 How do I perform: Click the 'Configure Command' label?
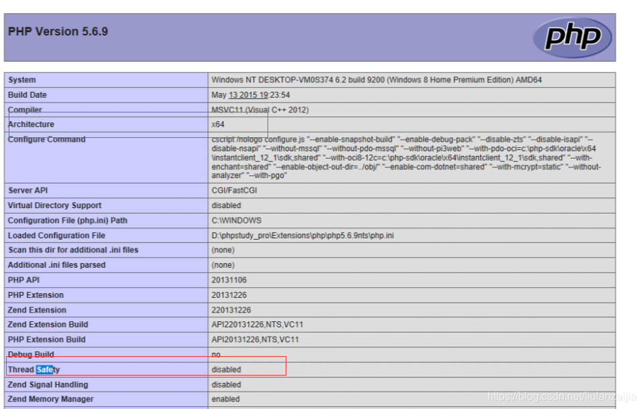47,140
